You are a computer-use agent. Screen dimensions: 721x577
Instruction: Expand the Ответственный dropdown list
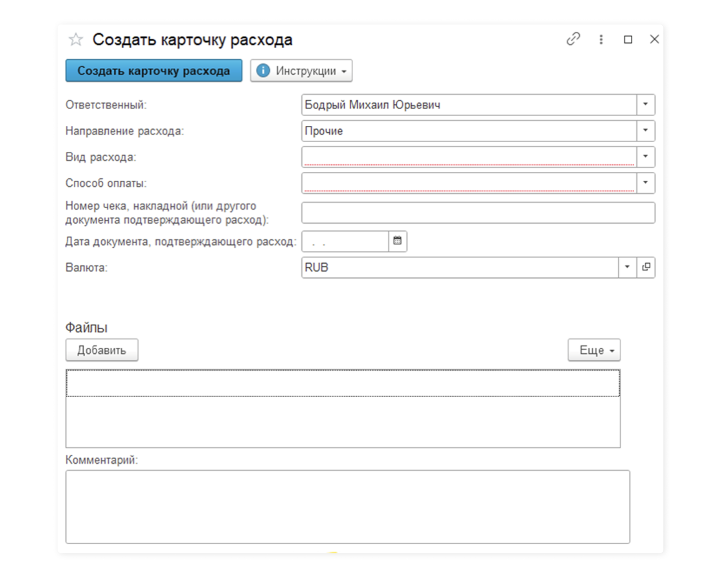(x=645, y=104)
